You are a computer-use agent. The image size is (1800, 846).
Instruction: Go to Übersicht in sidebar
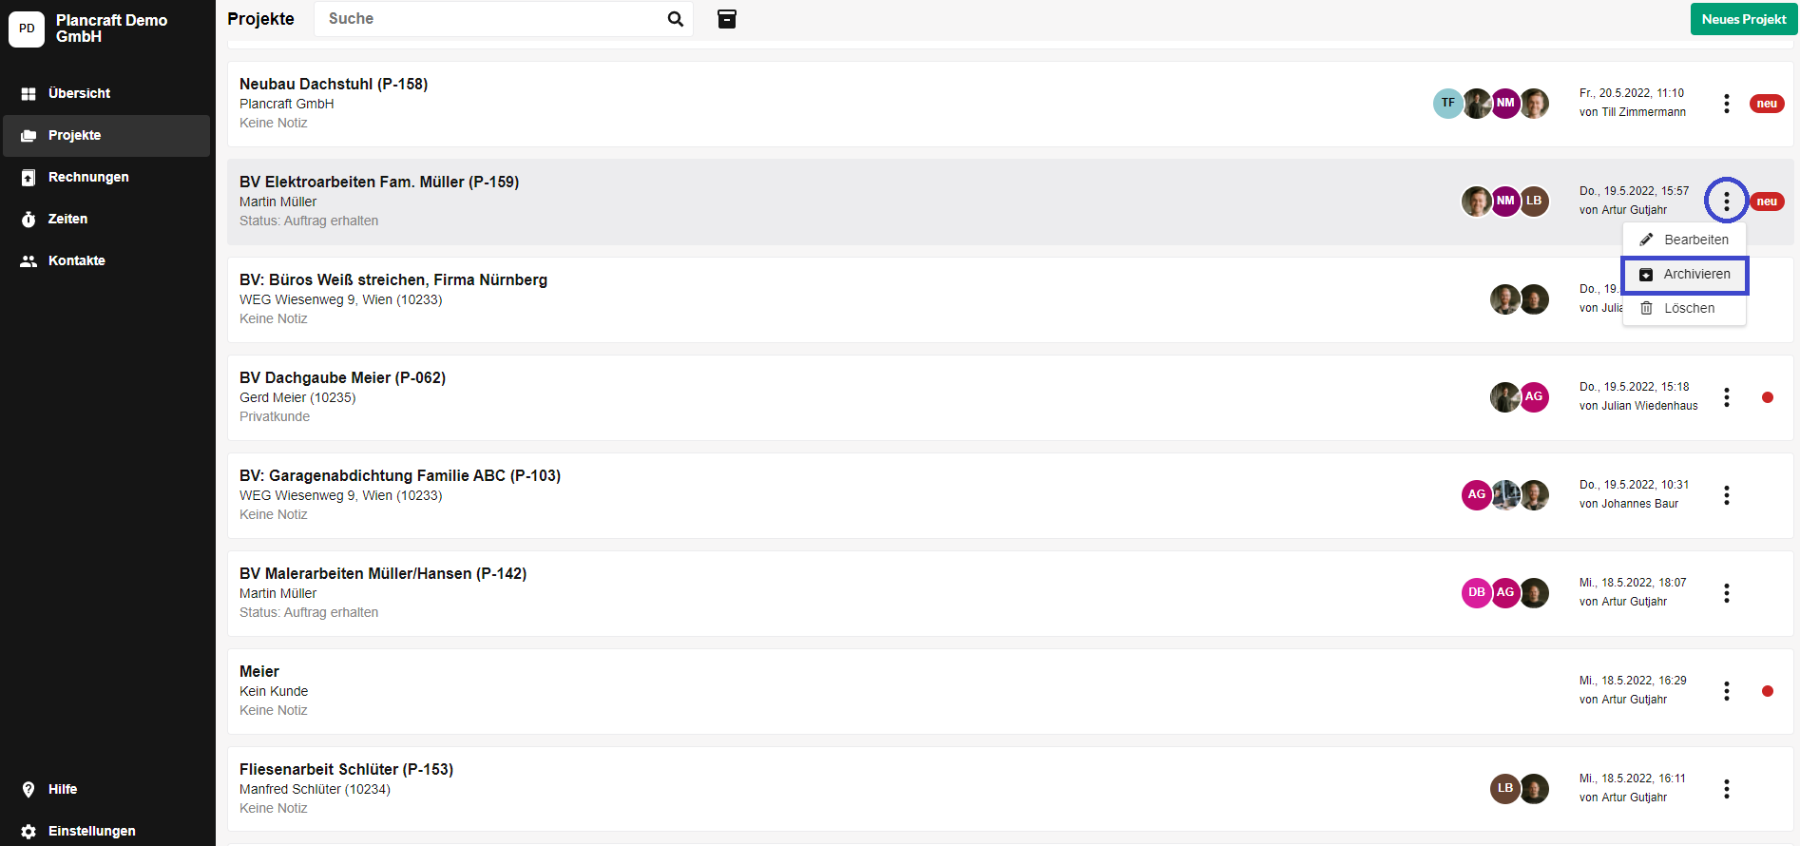point(106,93)
